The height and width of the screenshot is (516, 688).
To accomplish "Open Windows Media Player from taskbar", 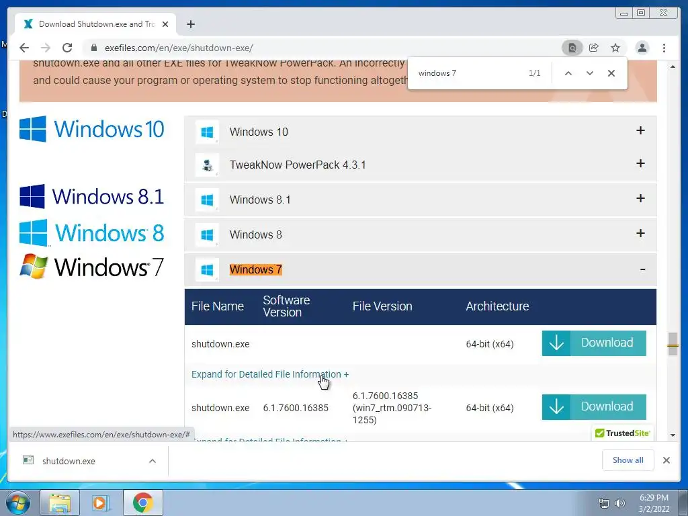I will (x=101, y=503).
